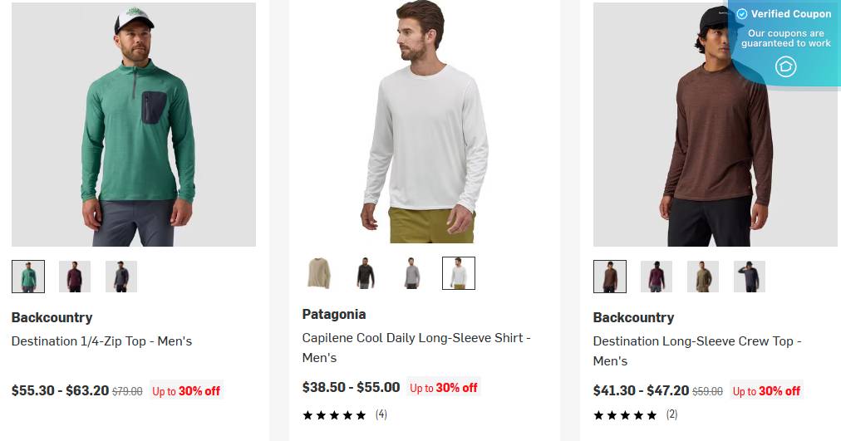This screenshot has width=841, height=441.
Task: Choose navy swatch of Long-Sleeve Crew Top
Action: click(x=750, y=277)
